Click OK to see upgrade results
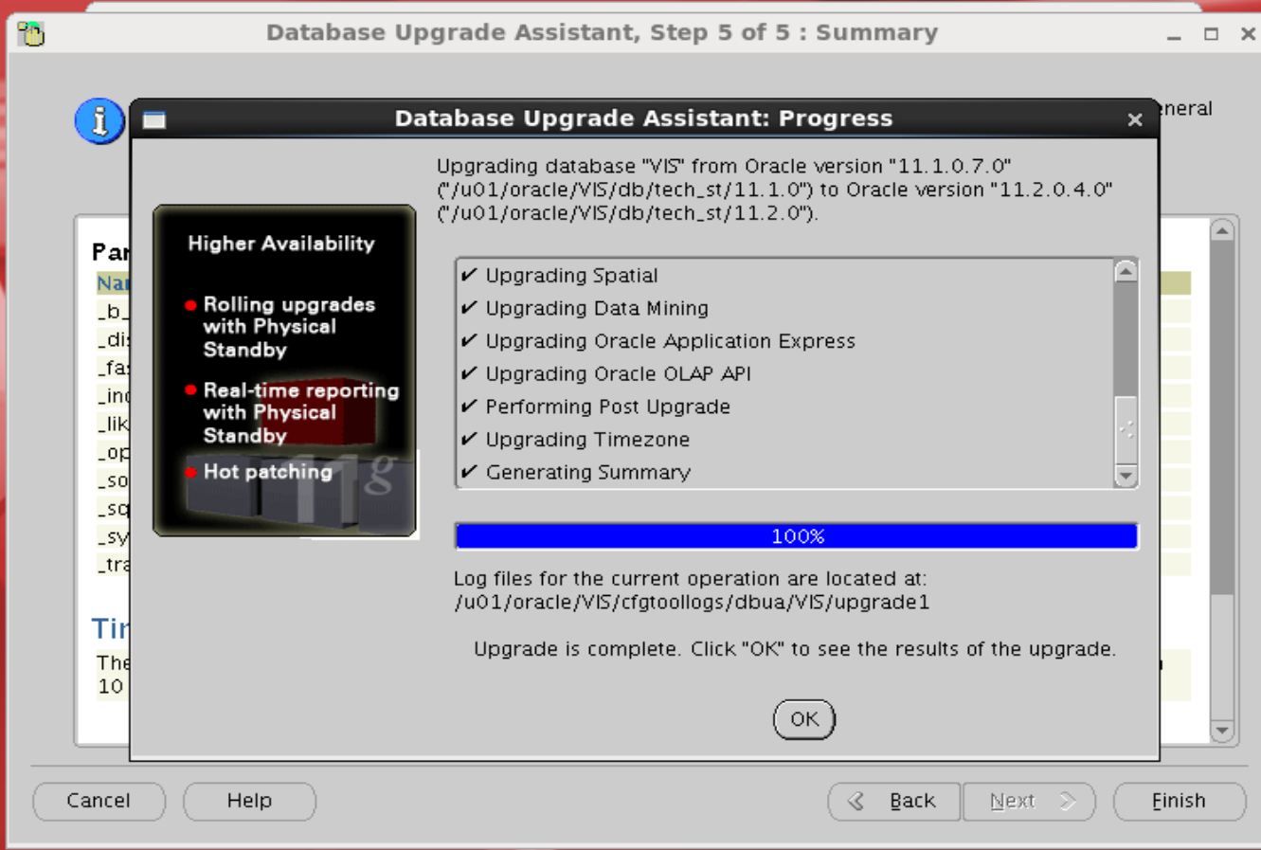Image resolution: width=1261 pixels, height=850 pixels. point(804,719)
